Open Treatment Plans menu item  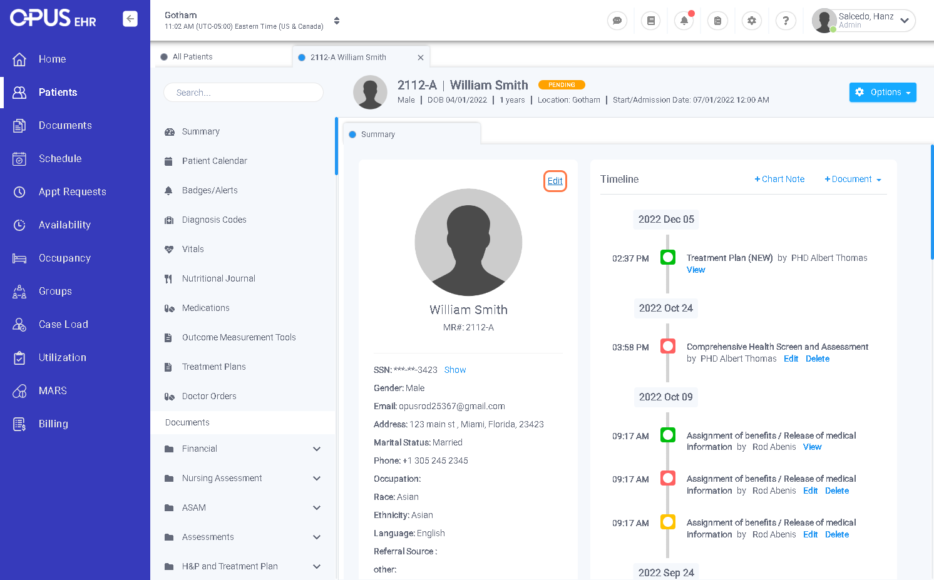coord(213,367)
